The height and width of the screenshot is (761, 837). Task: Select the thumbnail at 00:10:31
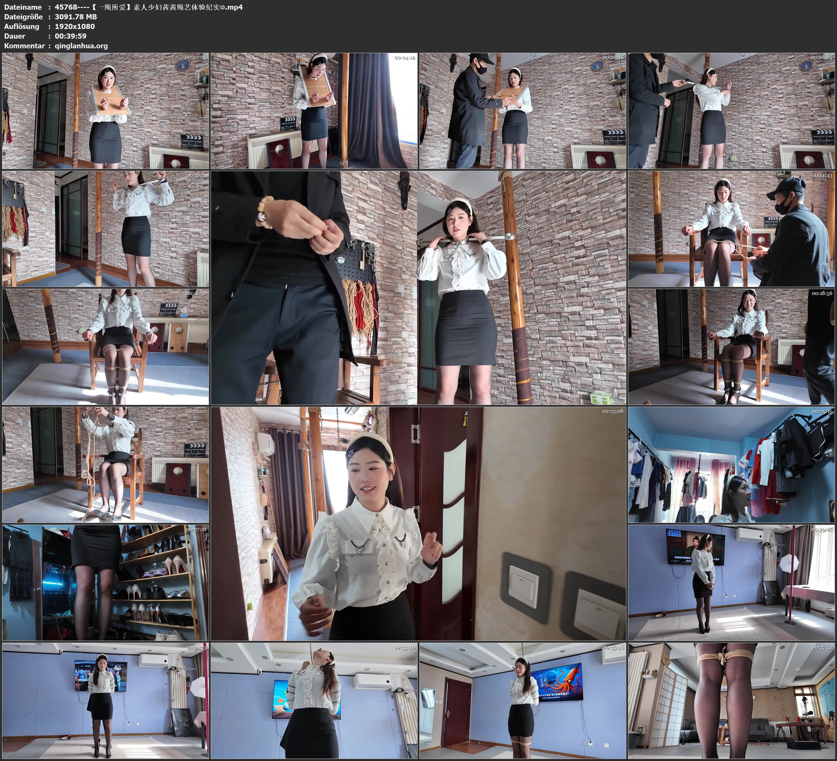106,229
